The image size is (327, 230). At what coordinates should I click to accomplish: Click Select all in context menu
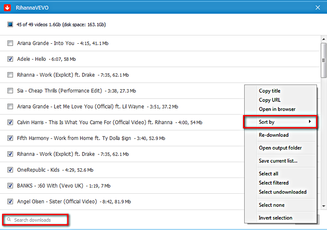point(268,174)
